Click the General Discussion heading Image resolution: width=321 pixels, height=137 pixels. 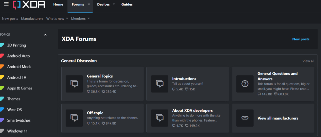(79, 61)
